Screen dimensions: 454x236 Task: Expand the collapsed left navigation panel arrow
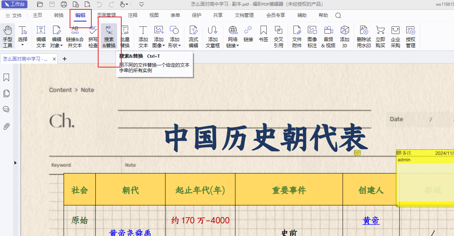[x=15, y=163]
